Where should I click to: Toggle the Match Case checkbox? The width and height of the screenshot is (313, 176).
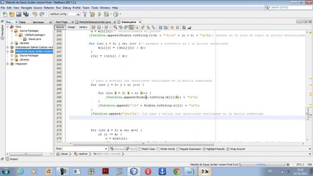click(140, 149)
